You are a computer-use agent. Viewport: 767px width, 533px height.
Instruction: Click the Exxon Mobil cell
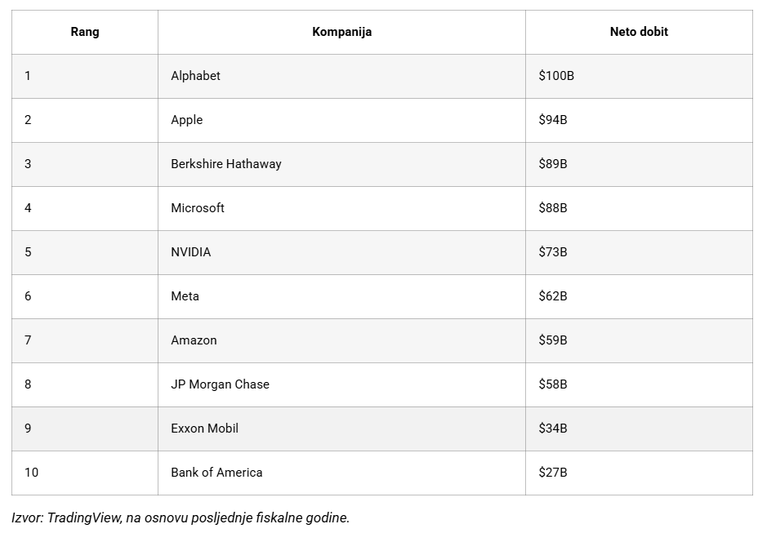click(205, 429)
